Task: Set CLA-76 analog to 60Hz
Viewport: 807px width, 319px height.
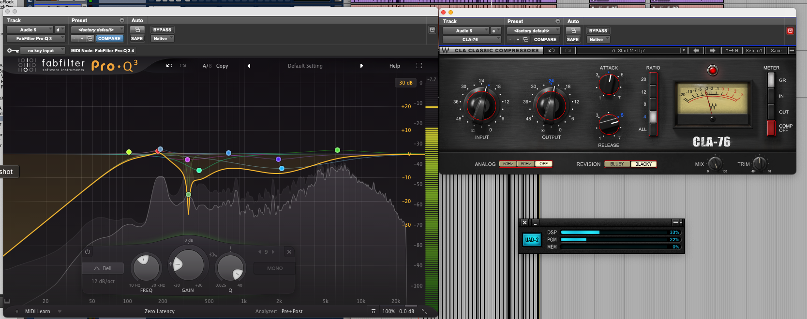Action: 526,164
